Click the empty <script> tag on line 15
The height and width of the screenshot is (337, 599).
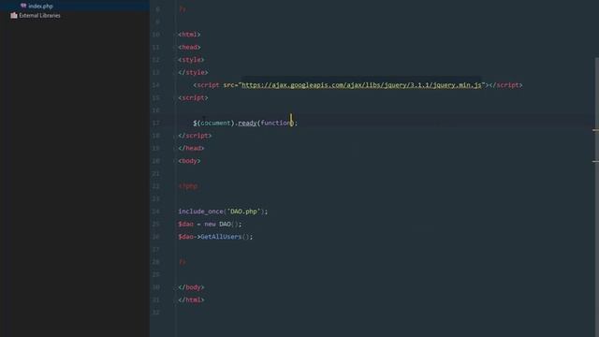pos(193,97)
